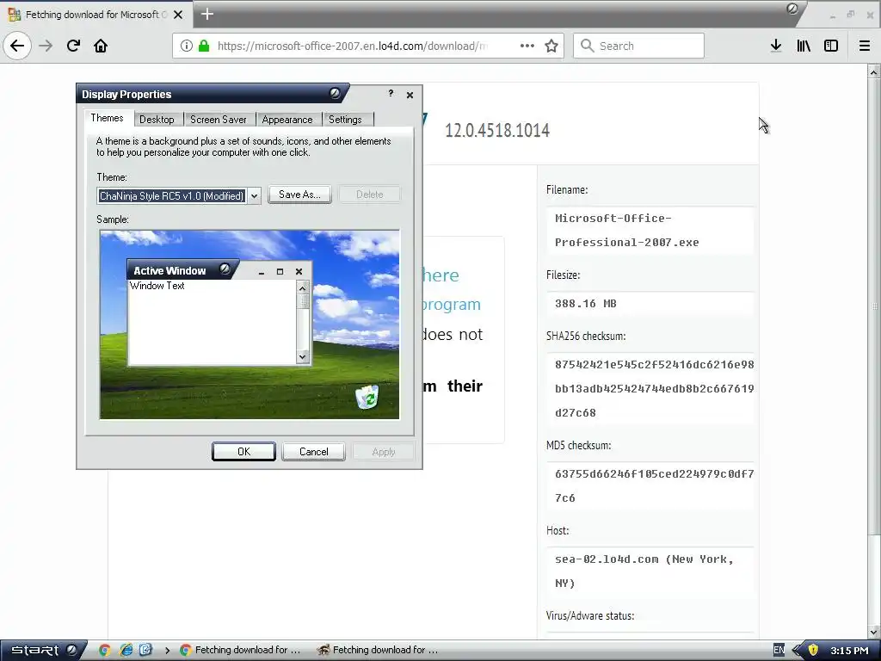
Task: Go back with the Firefox back arrow
Action: [x=17, y=46]
